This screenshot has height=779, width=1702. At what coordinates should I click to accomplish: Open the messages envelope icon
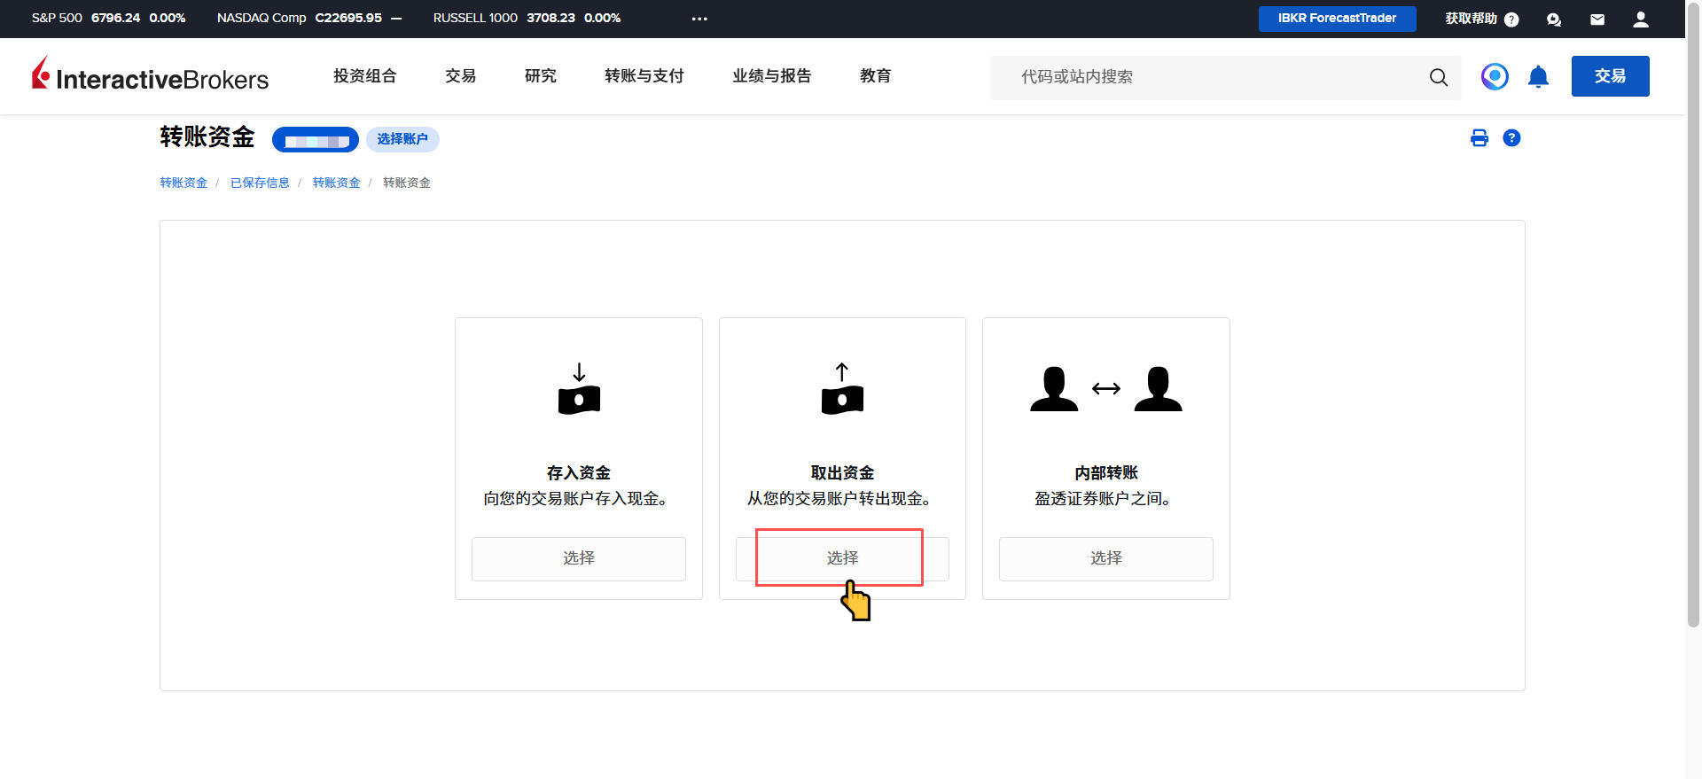[x=1597, y=19]
